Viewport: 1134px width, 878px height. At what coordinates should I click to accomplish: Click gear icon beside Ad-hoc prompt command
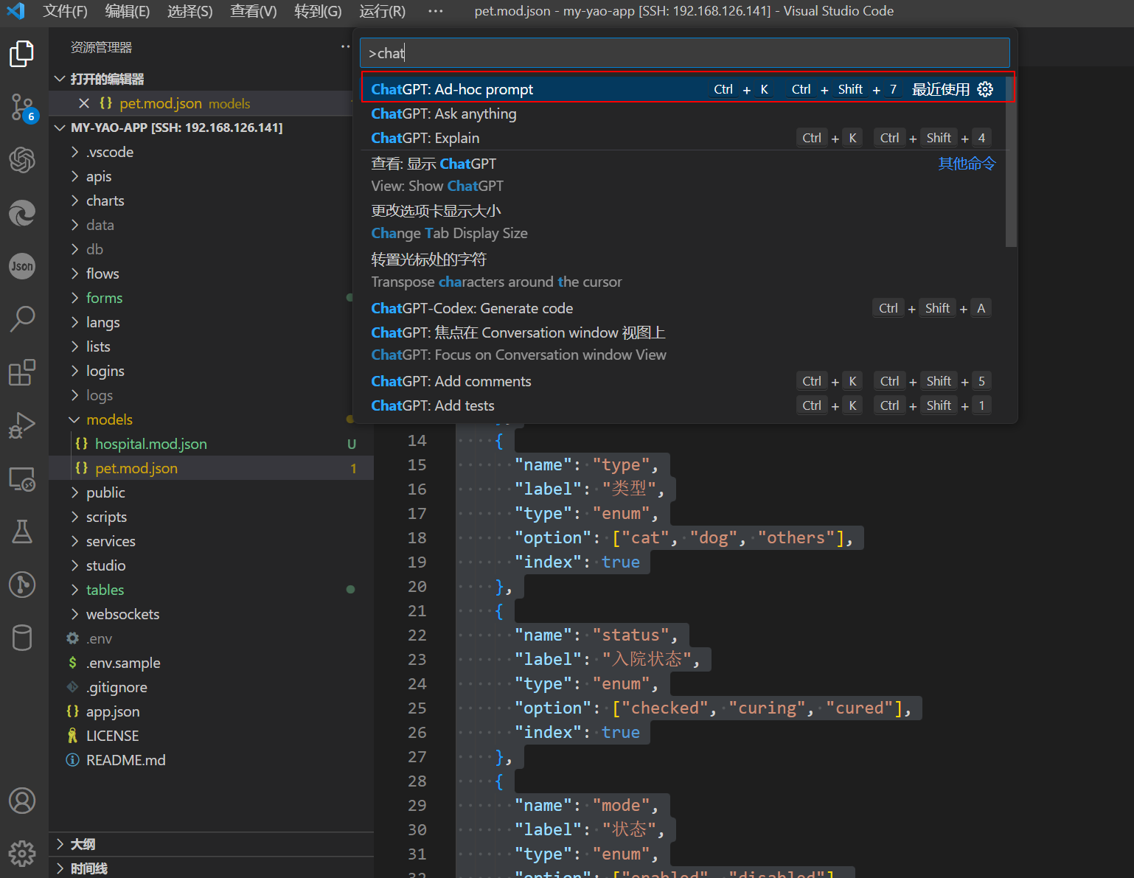pyautogui.click(x=985, y=89)
